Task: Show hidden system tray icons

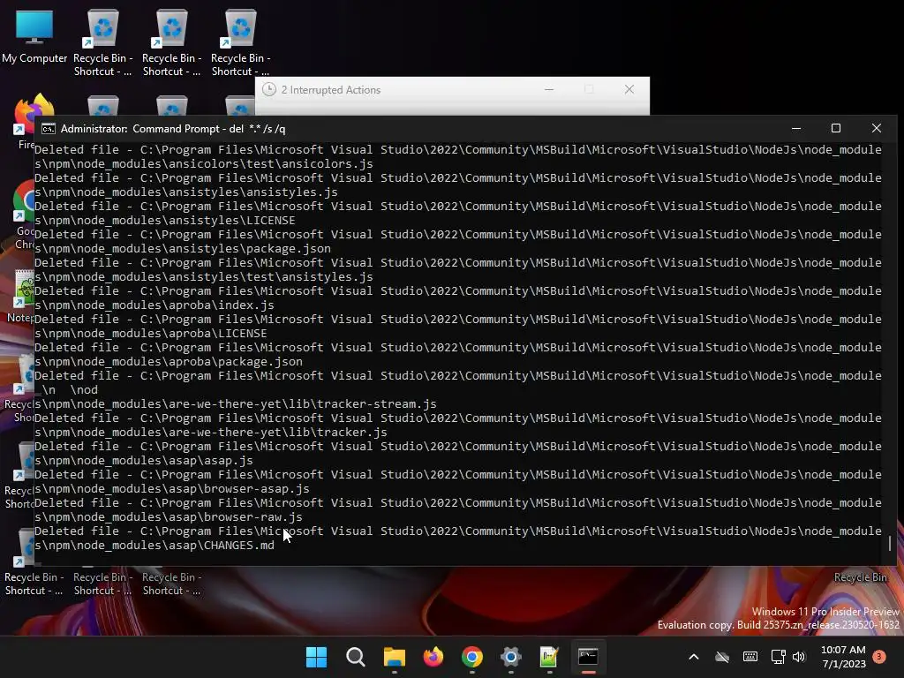Action: pyautogui.click(x=694, y=657)
